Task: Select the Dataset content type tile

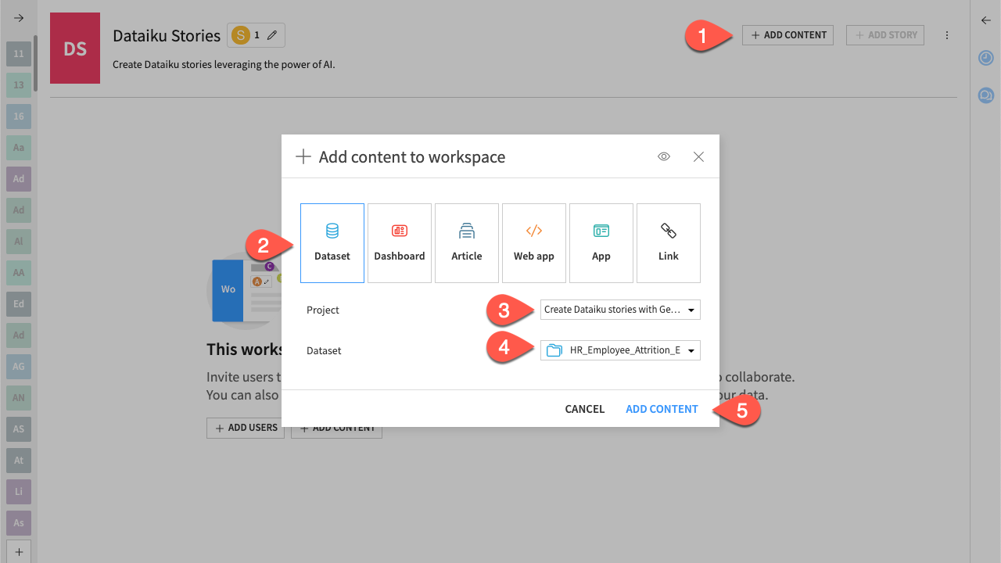Action: 332,242
